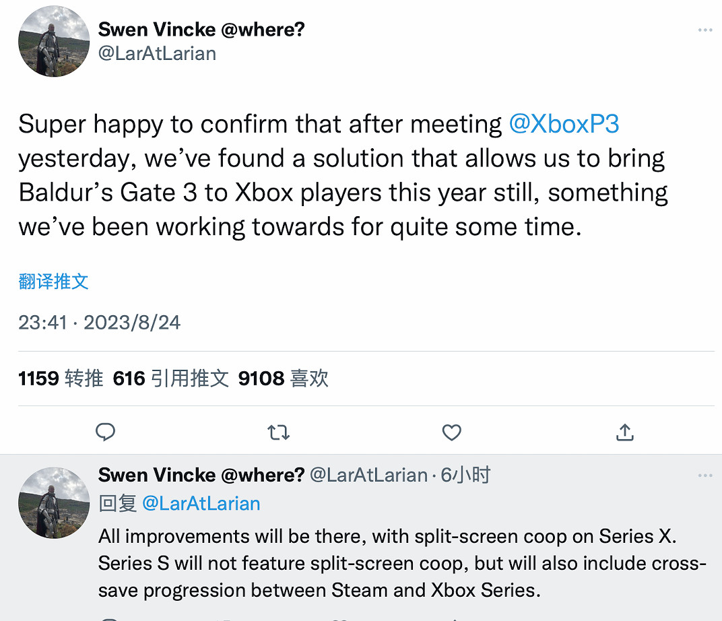The width and height of the screenshot is (722, 621).
Task: Retweet the Baldur's Gate 3 tweet
Action: (x=278, y=432)
